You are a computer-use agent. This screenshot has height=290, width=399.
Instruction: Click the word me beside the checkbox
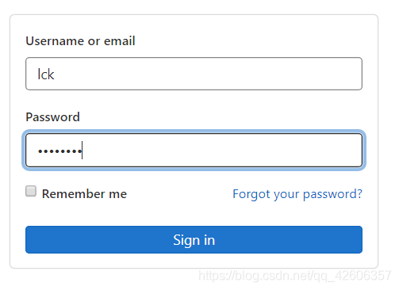point(118,195)
